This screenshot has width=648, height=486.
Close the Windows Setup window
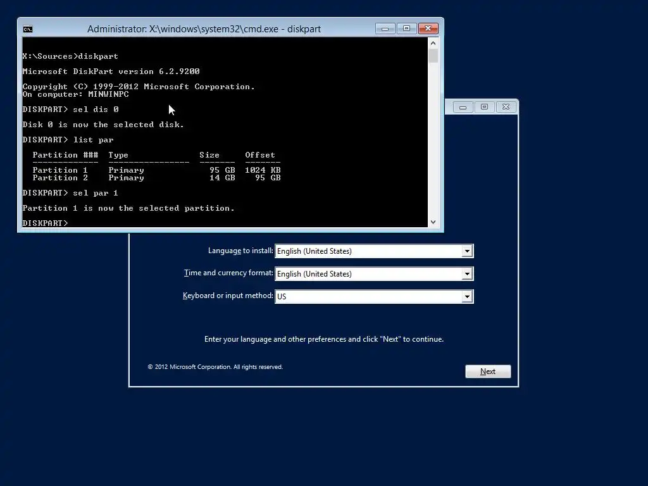(506, 107)
